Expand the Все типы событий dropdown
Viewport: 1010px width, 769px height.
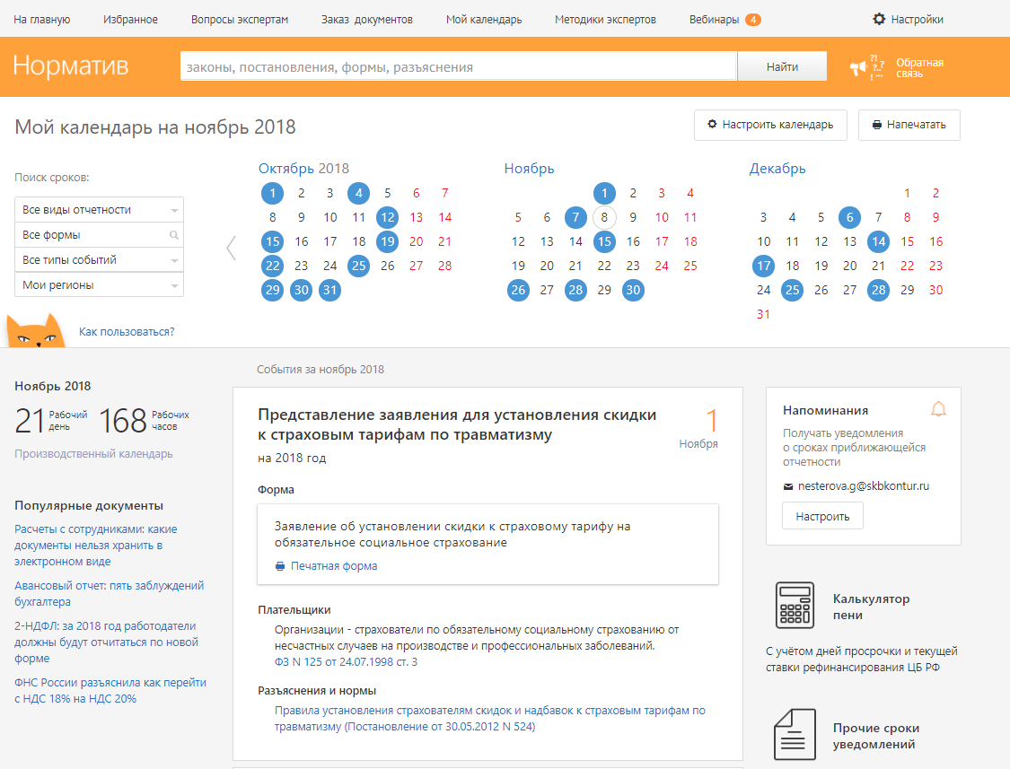coord(99,260)
